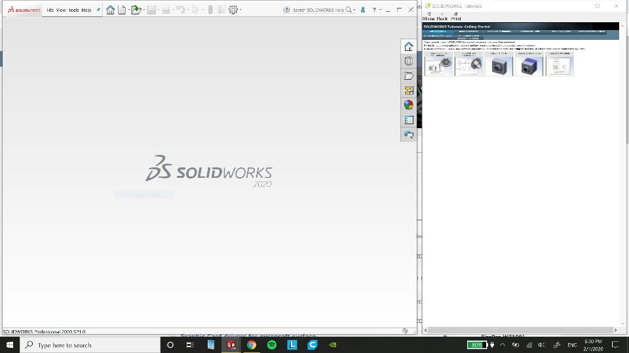Click Back in the Tutorials window toolbar
Image resolution: width=629 pixels, height=353 pixels.
442,16
